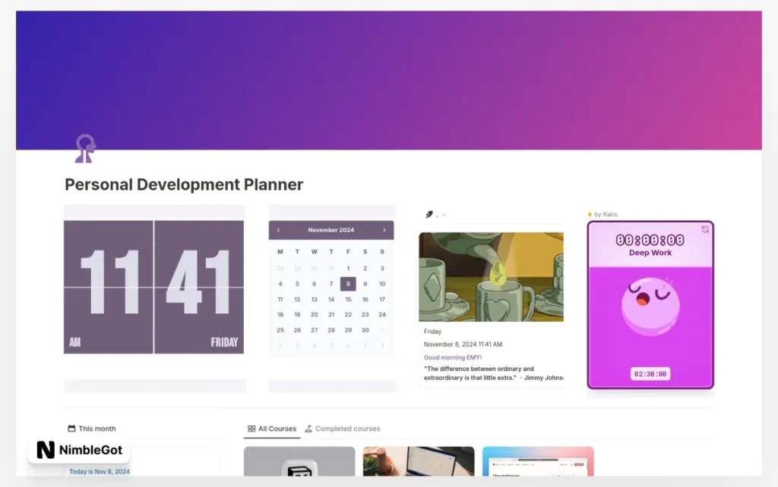Click the 'November 2024' calendar header
Image resolution: width=778 pixels, height=487 pixels.
pyautogui.click(x=331, y=230)
